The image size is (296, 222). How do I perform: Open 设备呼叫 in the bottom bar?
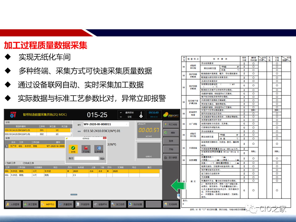click(x=101, y=204)
